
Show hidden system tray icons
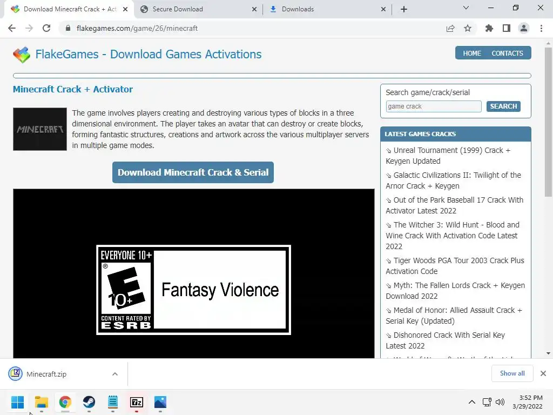(x=472, y=402)
